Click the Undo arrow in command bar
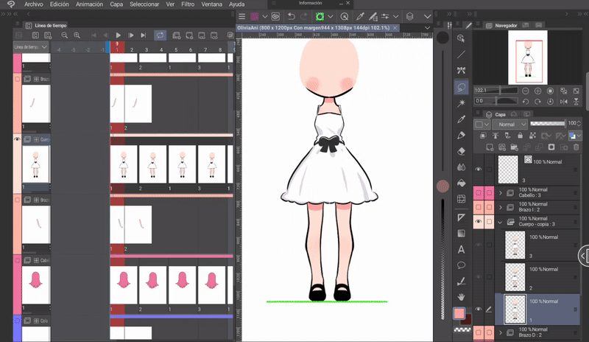The image size is (589, 342). click(x=292, y=15)
